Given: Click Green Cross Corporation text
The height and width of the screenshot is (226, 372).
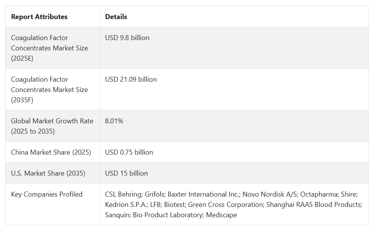Looking at the screenshot, I should (225, 205).
